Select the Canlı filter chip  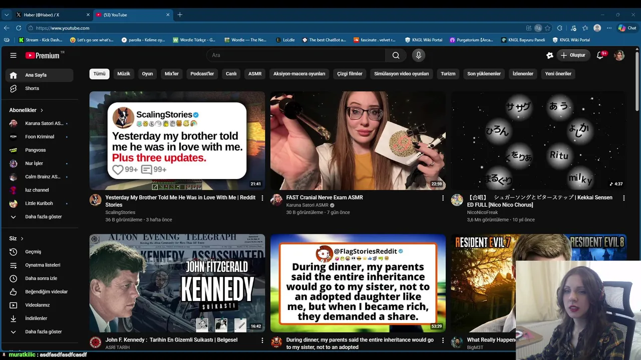(x=231, y=74)
